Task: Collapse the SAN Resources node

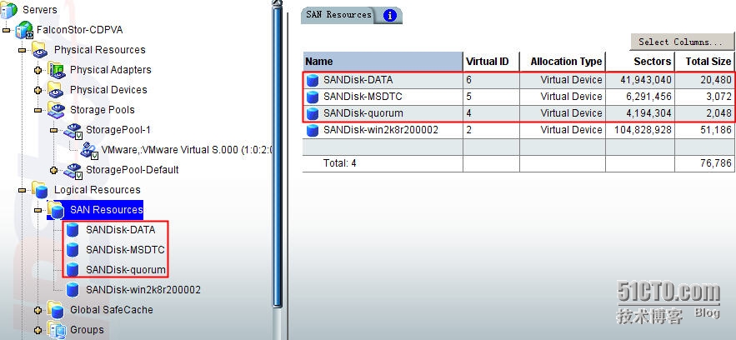Action: coord(38,210)
